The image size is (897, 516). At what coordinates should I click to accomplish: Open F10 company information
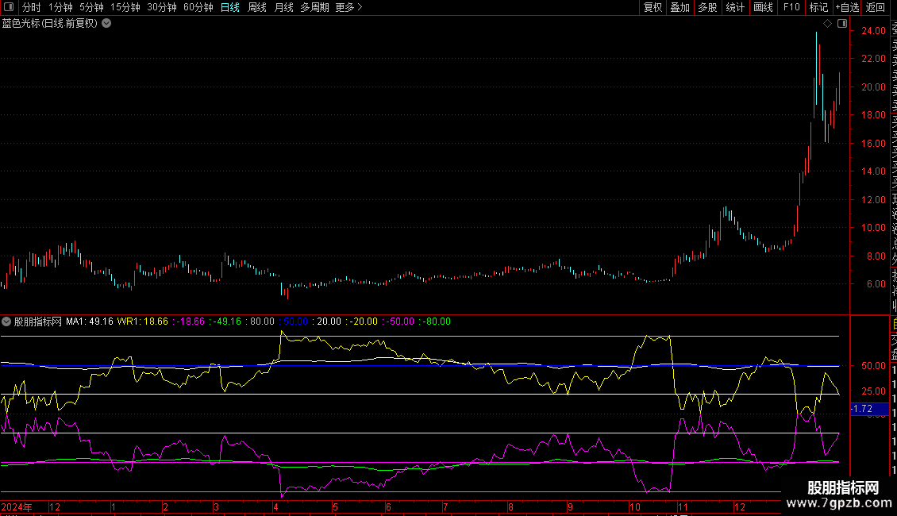tap(791, 7)
